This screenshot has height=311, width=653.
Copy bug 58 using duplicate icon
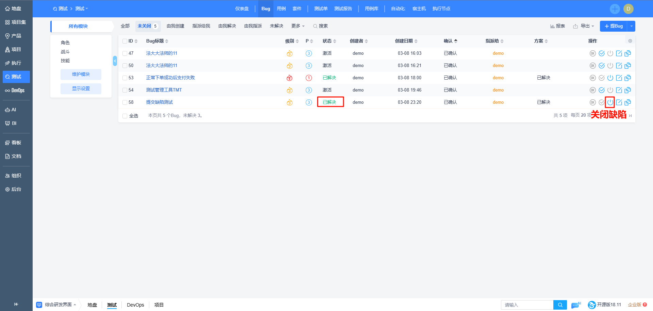tap(628, 102)
